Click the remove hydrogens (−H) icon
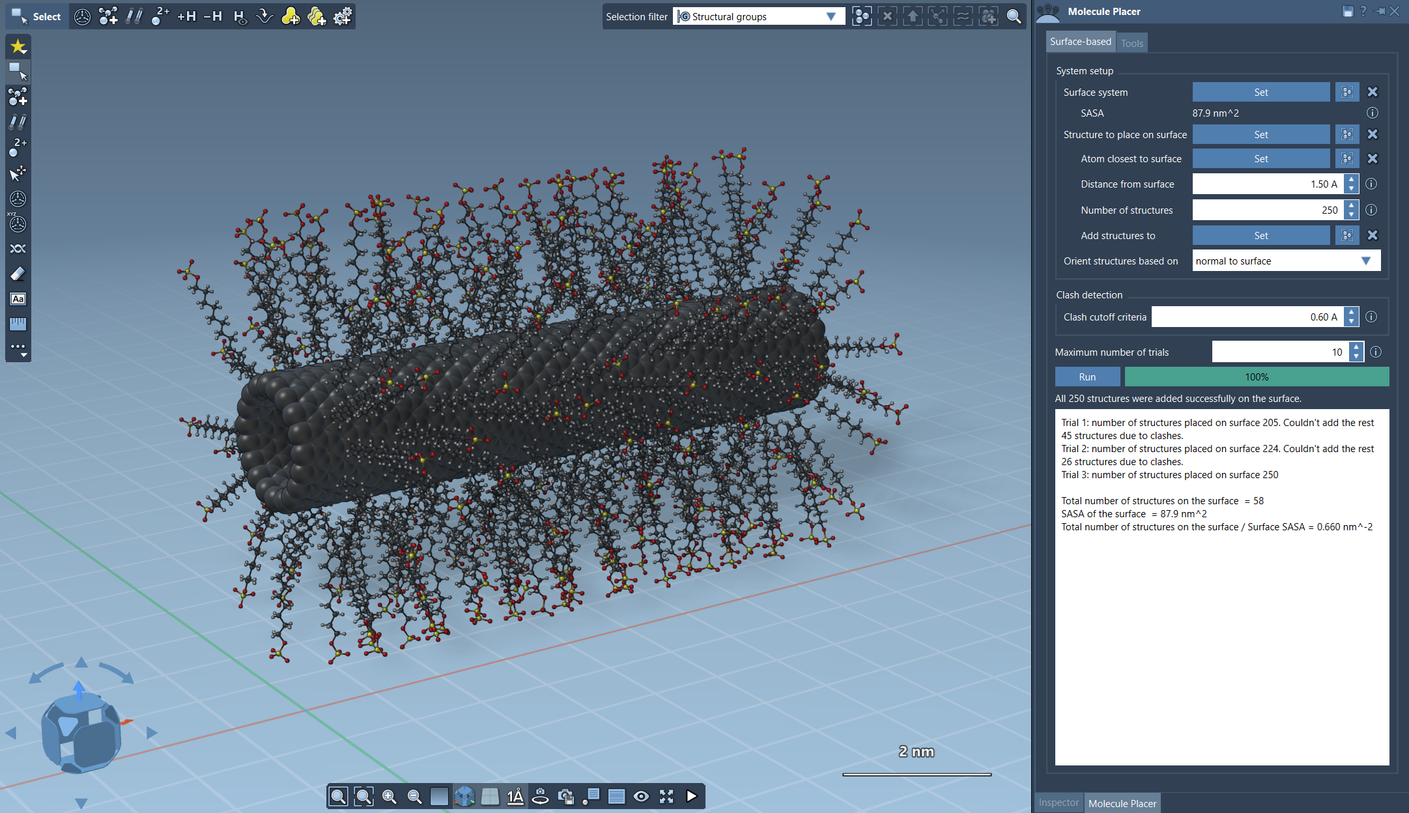The width and height of the screenshot is (1409, 813). coord(212,16)
